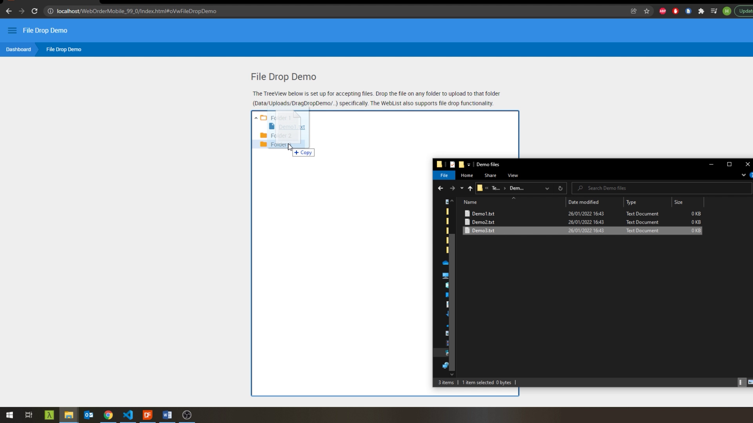Go back in the browser

coord(9,11)
